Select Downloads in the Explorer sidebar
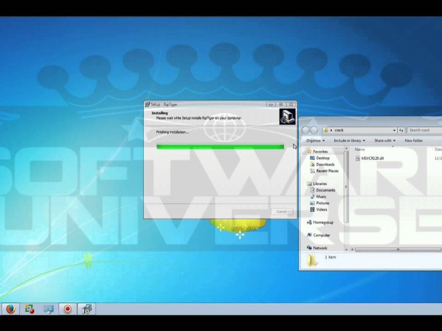442x331 pixels. 325,164
